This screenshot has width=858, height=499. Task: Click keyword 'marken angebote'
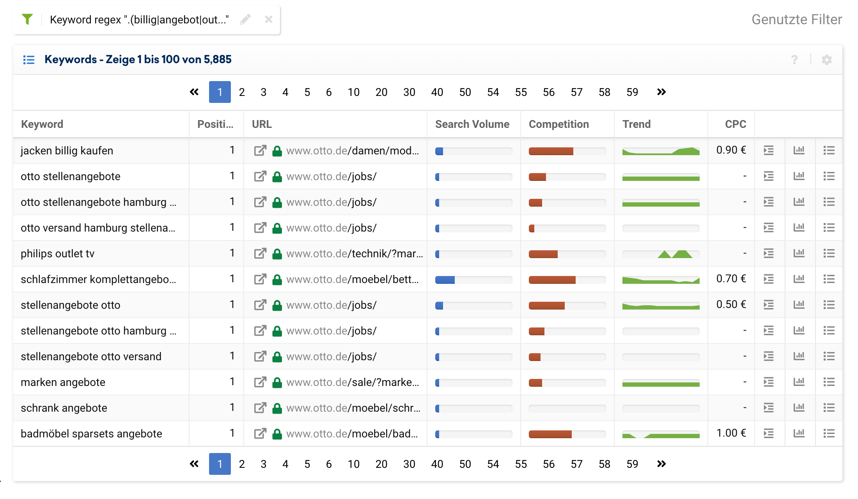63,382
